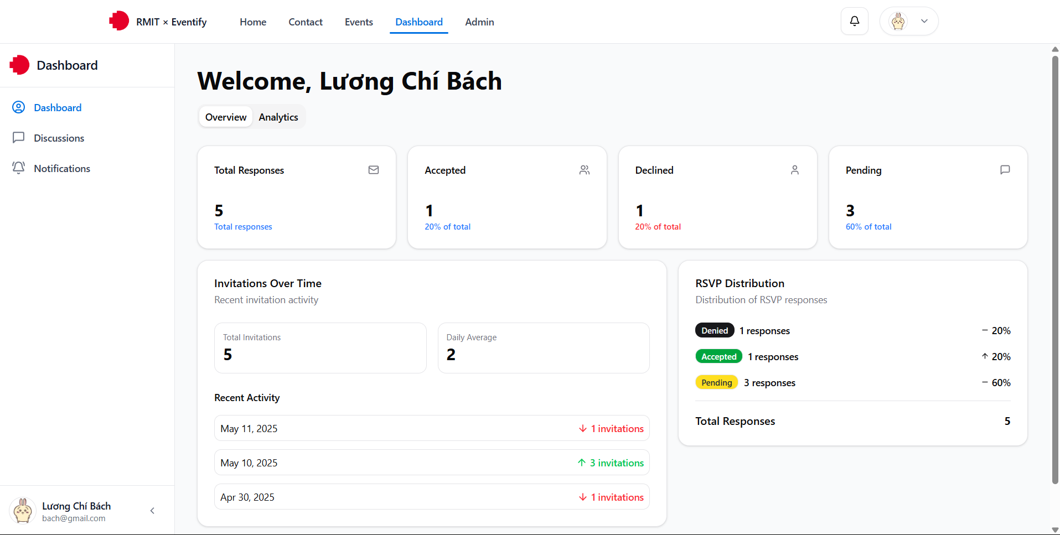Navigate to Home in the top navbar
1060x535 pixels.
coord(253,22)
